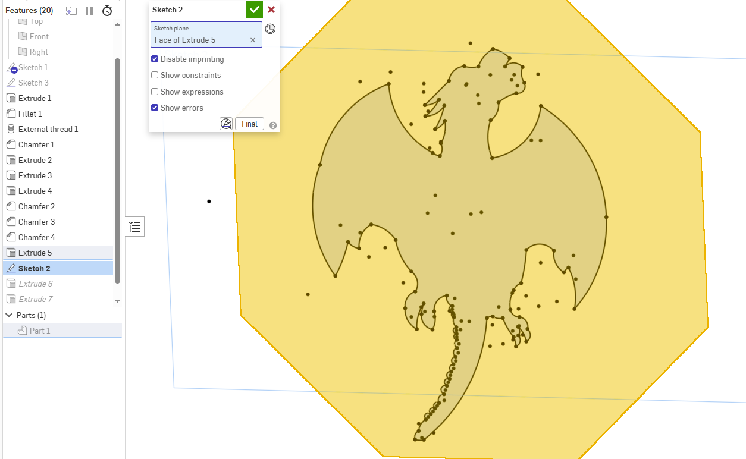Click feature list scrollbar up arrow
Viewport: 746px width, 459px height.
click(117, 24)
